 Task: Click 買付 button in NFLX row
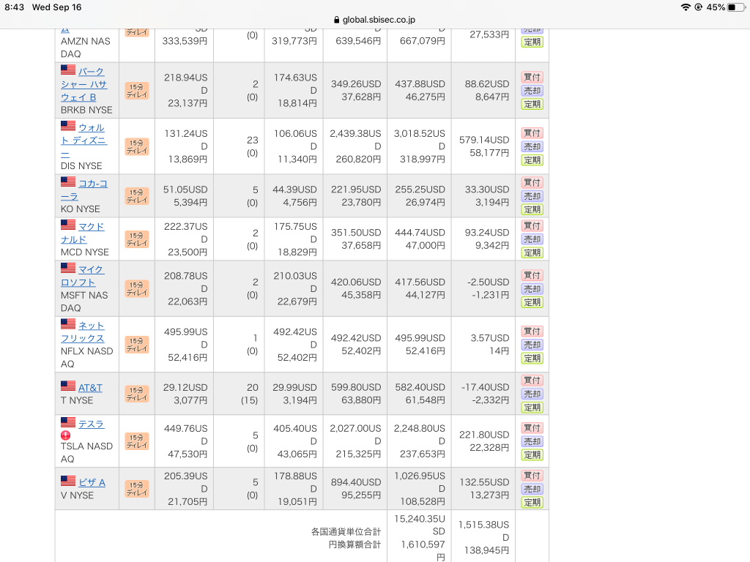point(532,331)
